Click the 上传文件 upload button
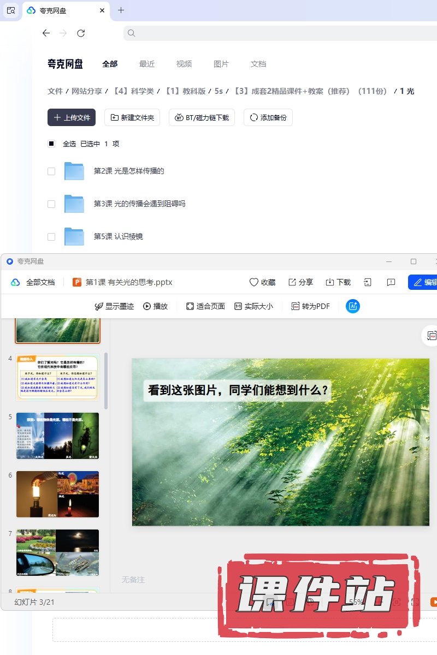This screenshot has width=437, height=655. tap(72, 117)
